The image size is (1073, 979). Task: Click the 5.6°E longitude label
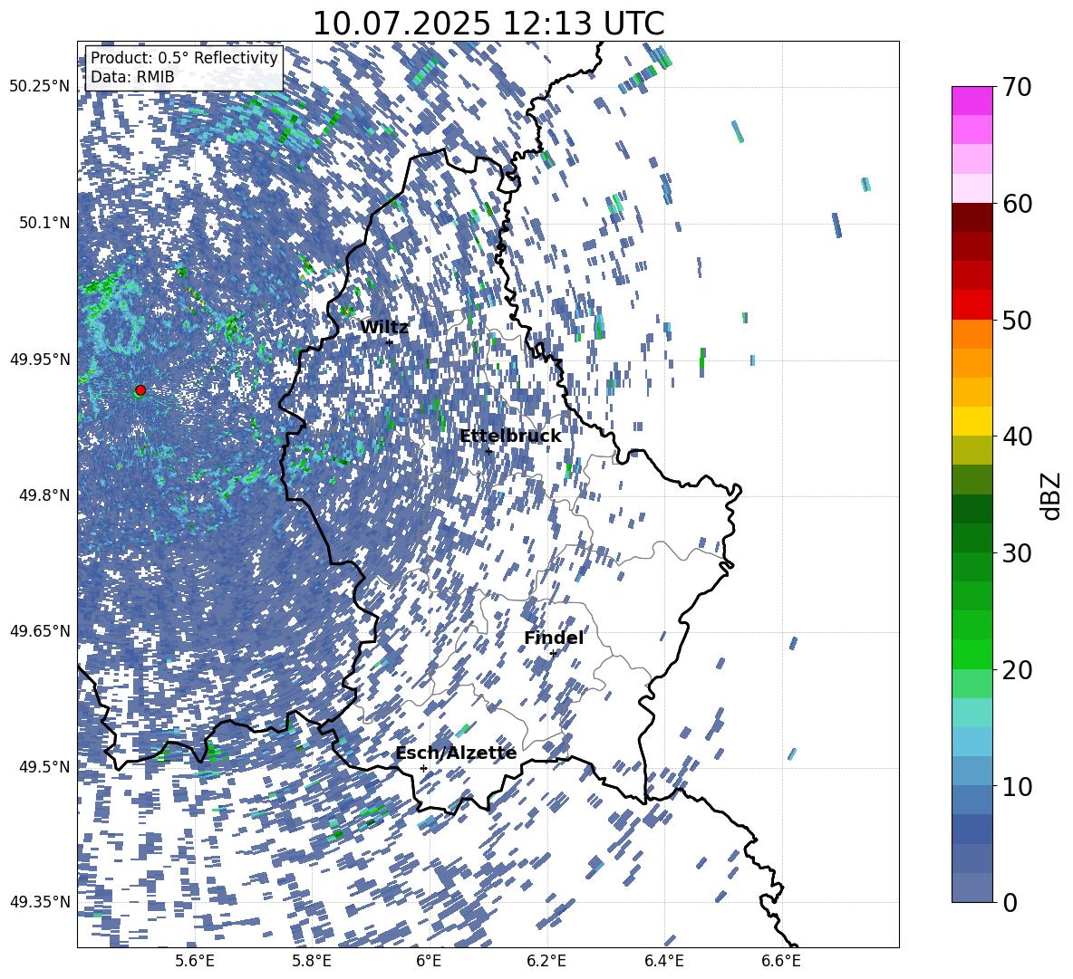coord(195,961)
